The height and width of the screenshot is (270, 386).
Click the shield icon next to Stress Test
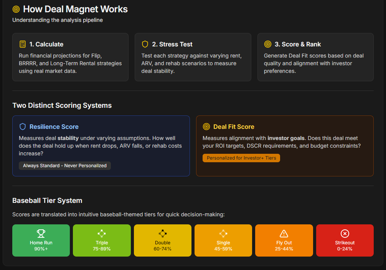145,44
